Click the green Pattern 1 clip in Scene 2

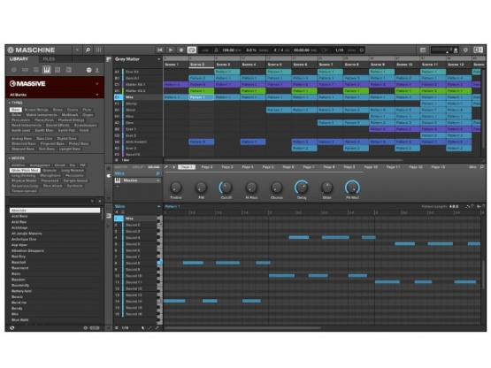click(202, 91)
